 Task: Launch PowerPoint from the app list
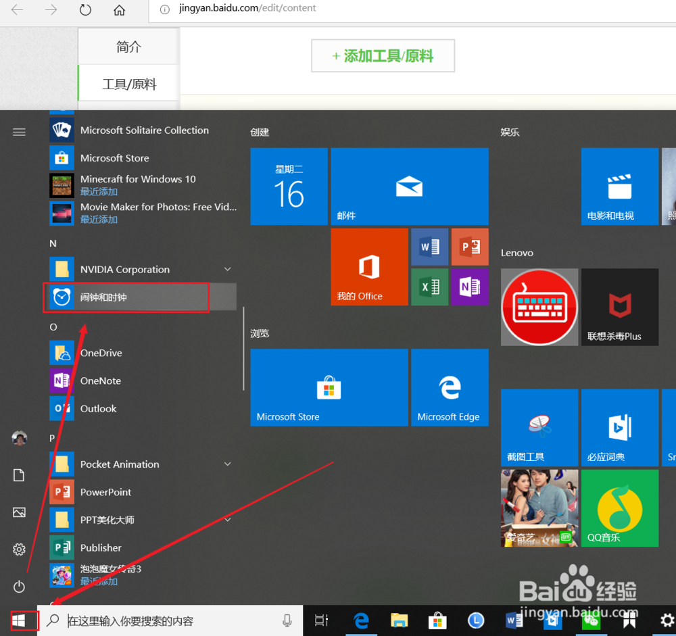click(142, 492)
